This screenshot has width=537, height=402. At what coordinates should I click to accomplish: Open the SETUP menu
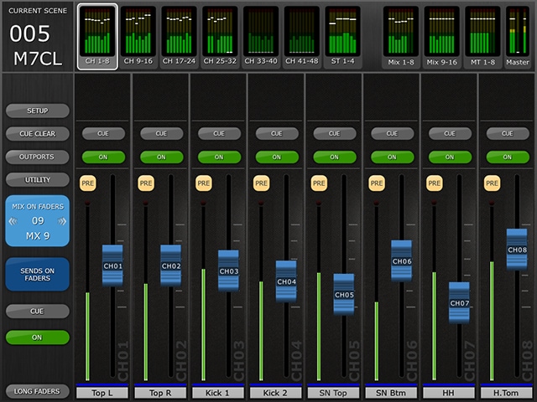pos(37,111)
